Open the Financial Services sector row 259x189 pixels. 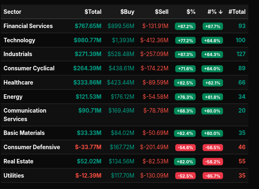(28, 26)
